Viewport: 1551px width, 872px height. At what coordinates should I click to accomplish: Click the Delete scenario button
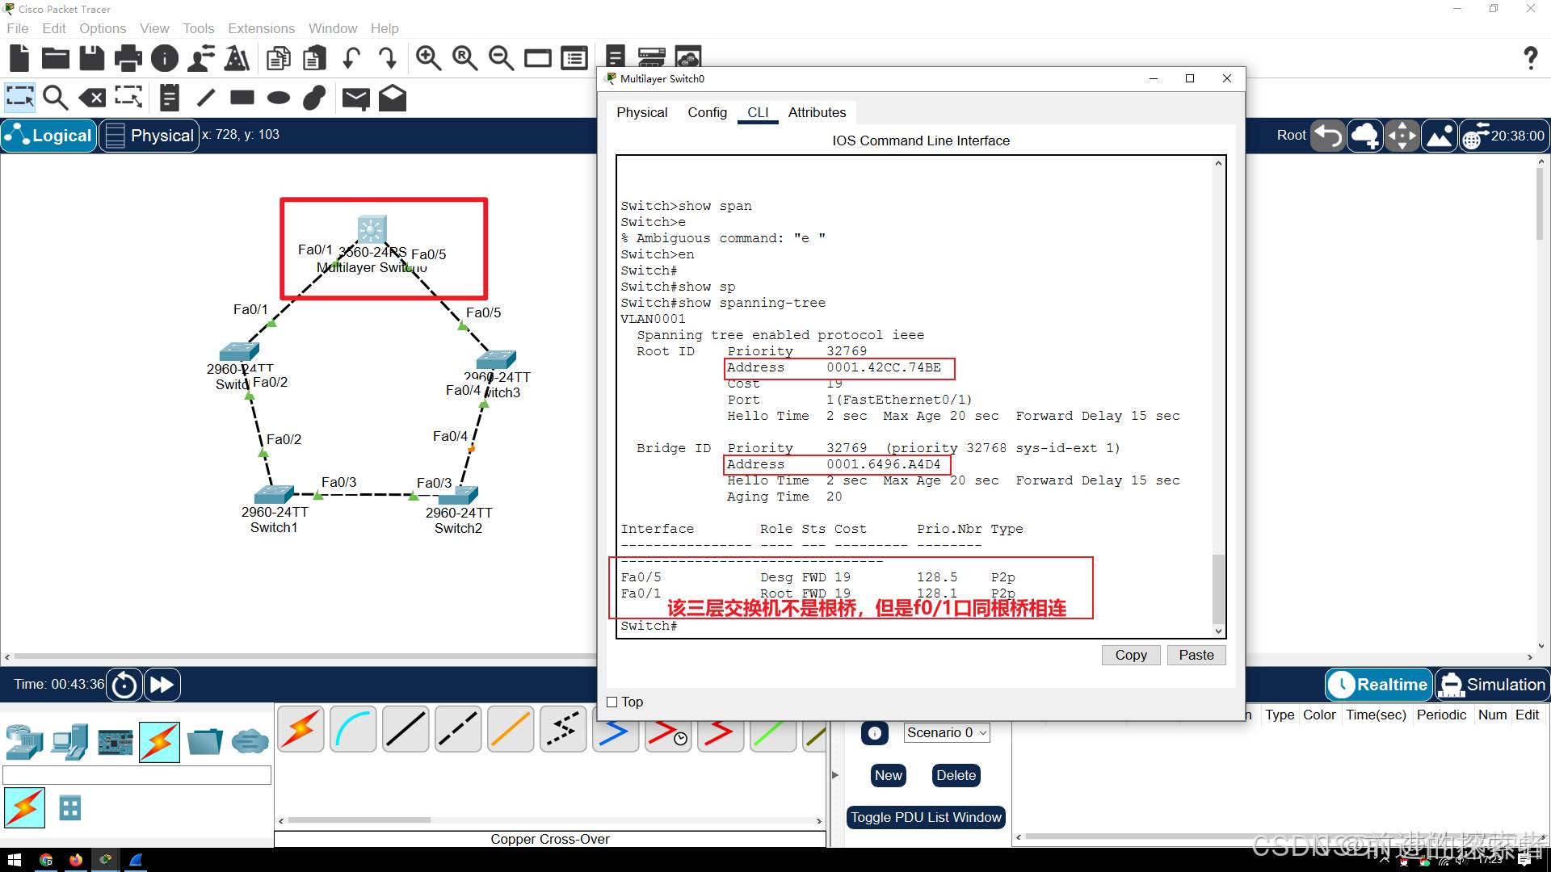[956, 775]
